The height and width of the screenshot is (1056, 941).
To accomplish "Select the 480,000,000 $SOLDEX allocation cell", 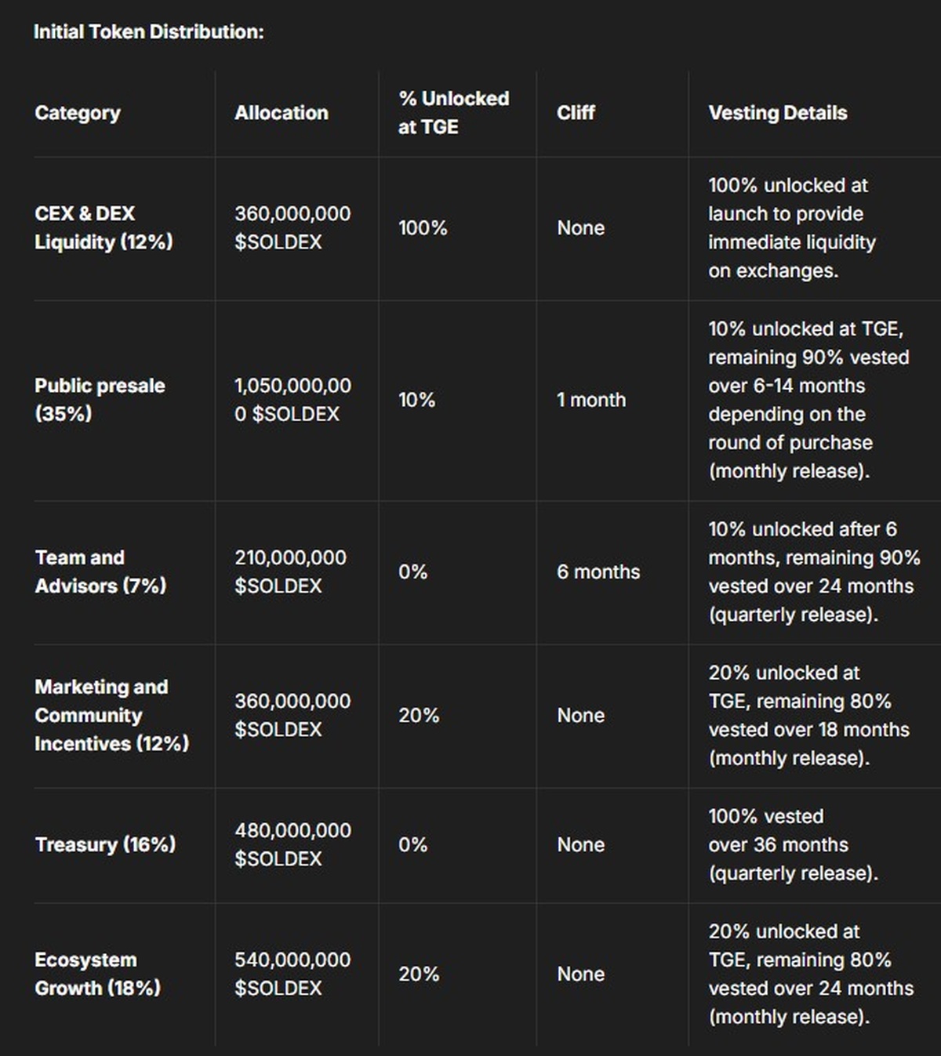I will point(292,844).
